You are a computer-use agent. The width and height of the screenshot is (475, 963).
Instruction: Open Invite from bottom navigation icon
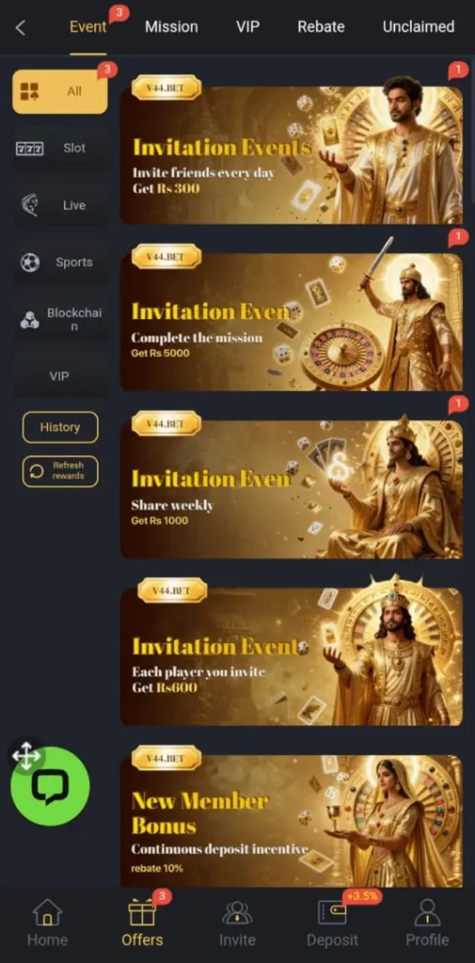(237, 912)
